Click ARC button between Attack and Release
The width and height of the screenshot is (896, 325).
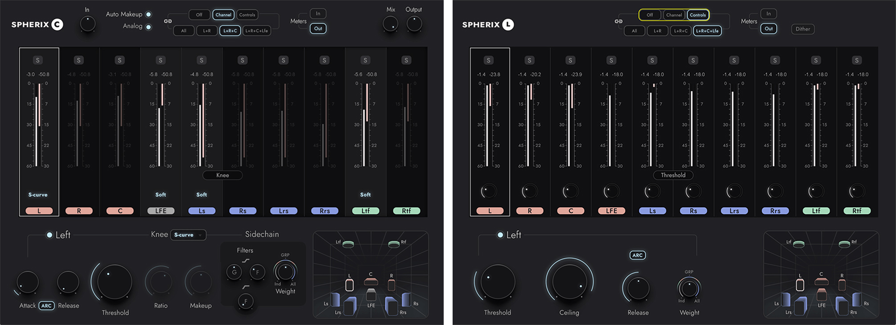[46, 305]
